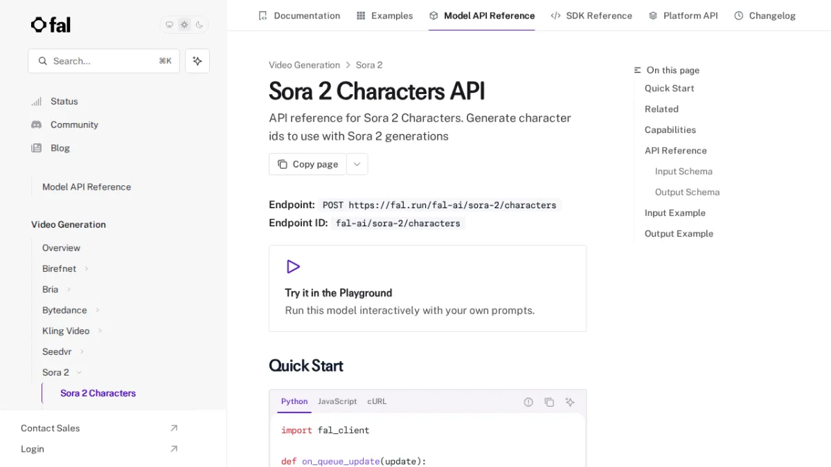Open Contact Sales link
The image size is (831, 467).
[50, 428]
